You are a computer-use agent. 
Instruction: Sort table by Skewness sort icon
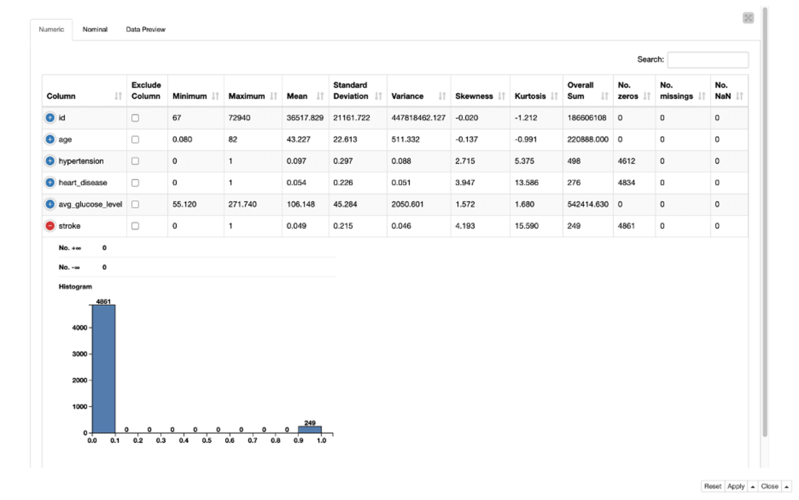501,96
